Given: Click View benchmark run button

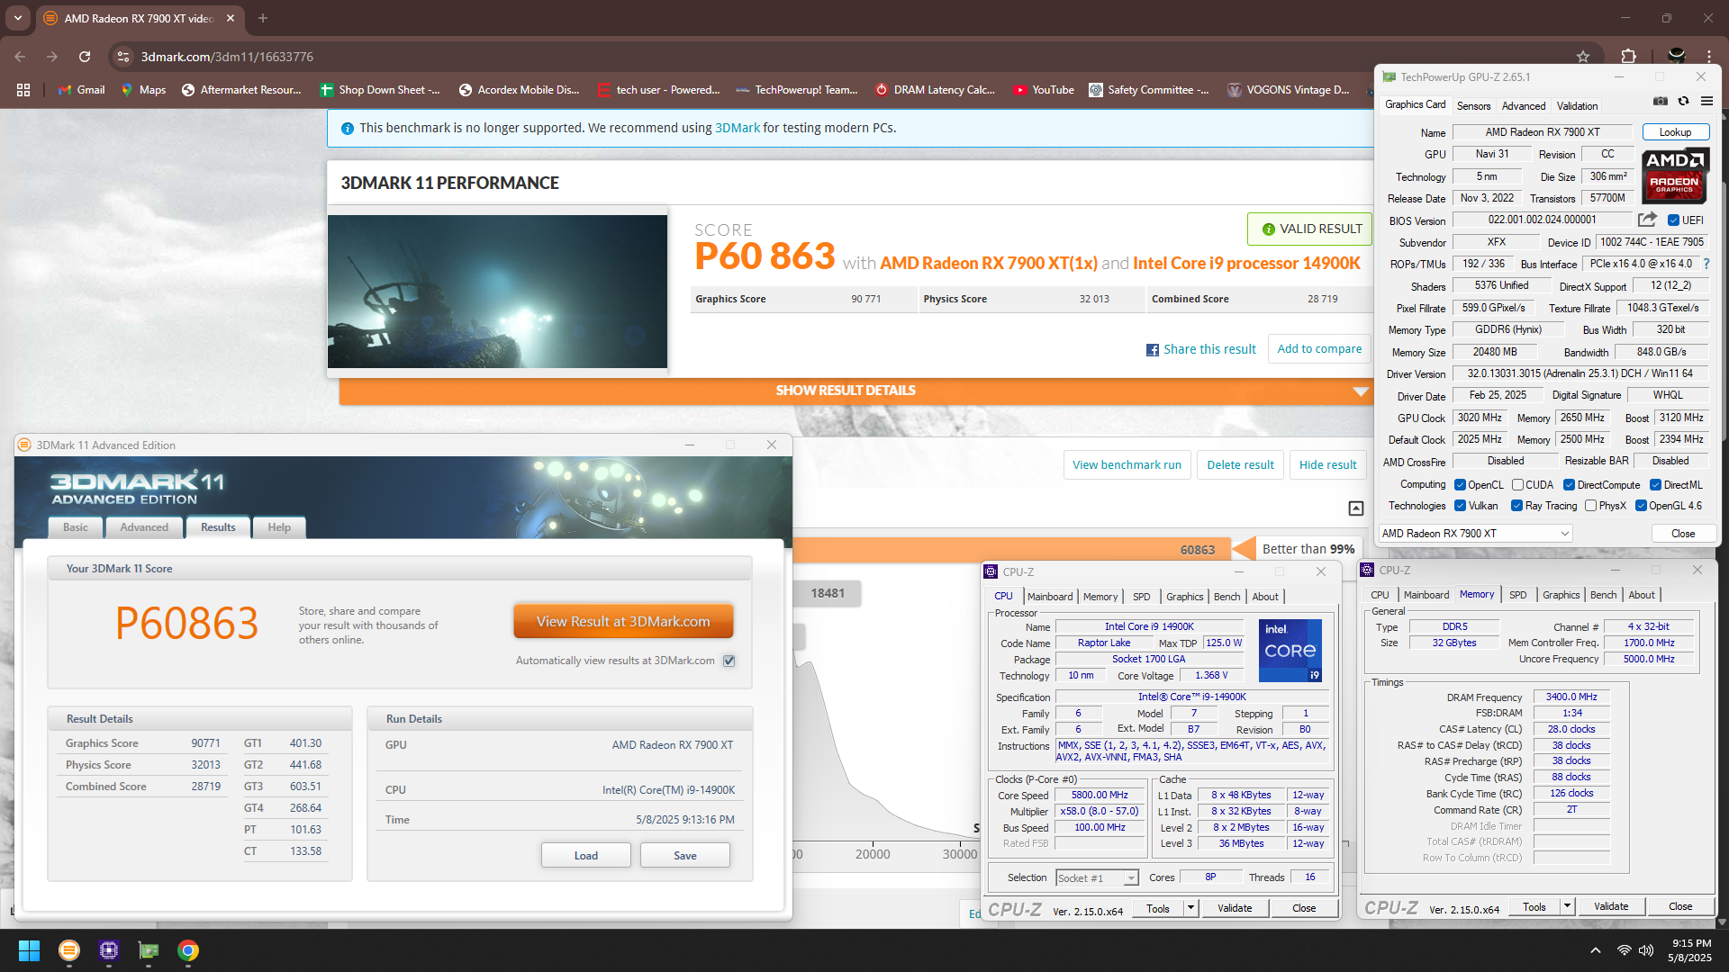Looking at the screenshot, I should point(1127,465).
